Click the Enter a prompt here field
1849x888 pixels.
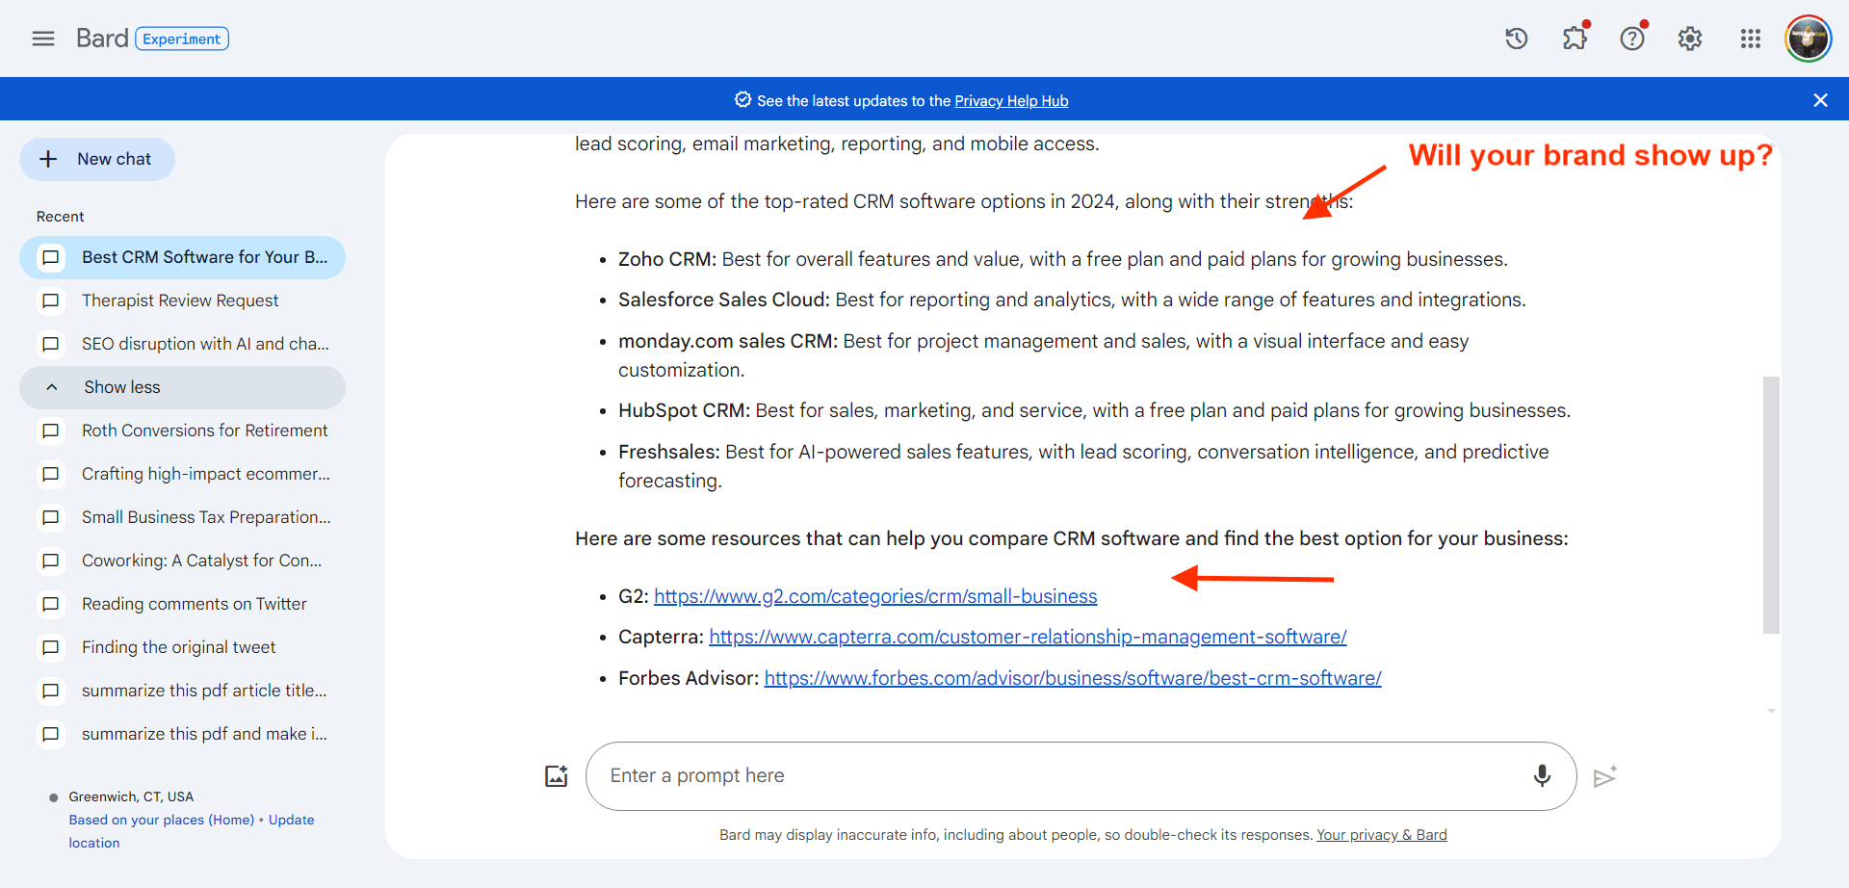coord(1059,776)
